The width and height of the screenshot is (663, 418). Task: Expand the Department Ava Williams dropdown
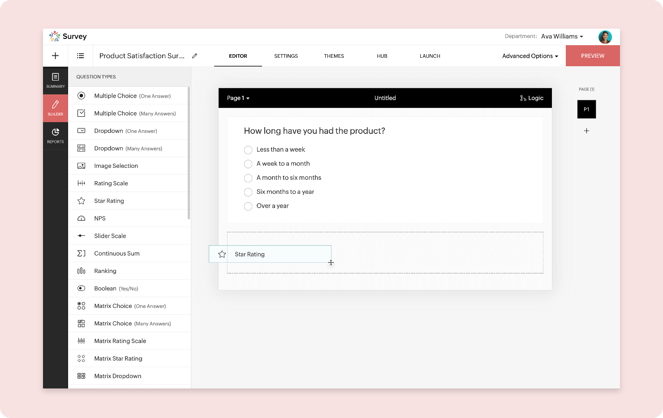[x=562, y=37]
